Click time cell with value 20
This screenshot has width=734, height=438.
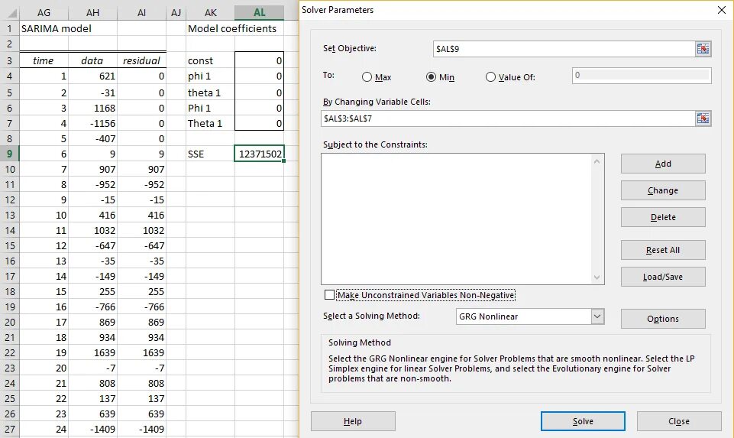pyautogui.click(x=44, y=368)
